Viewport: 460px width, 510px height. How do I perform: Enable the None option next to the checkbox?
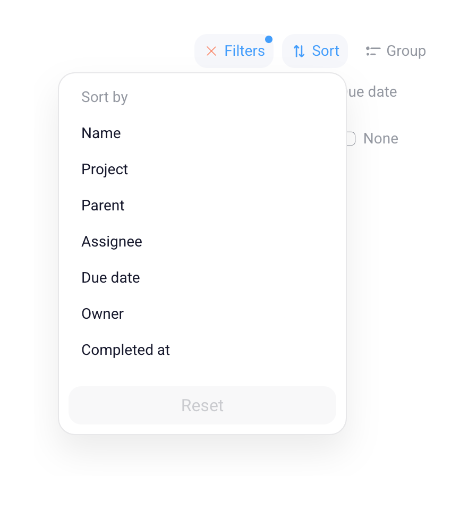point(380,138)
